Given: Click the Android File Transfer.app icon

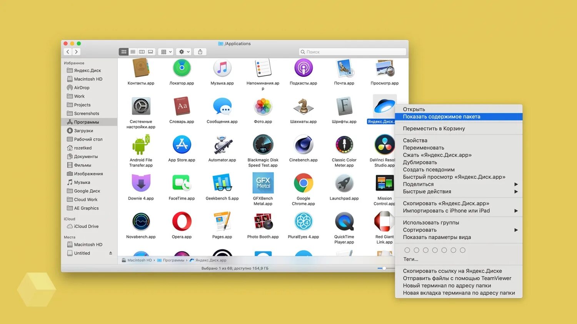Looking at the screenshot, I should coord(141,145).
